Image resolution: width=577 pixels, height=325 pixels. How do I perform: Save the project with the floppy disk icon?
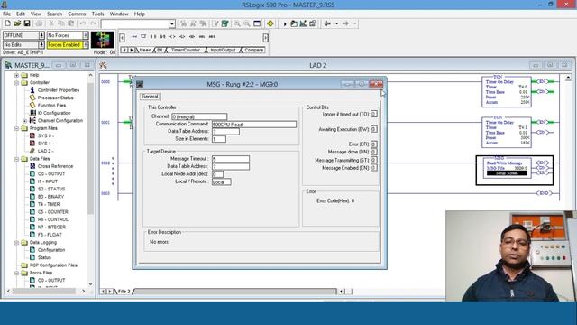point(27,23)
